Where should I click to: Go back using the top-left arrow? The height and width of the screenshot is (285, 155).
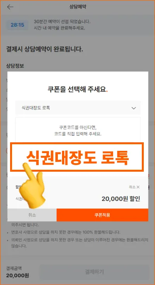(x=10, y=7)
